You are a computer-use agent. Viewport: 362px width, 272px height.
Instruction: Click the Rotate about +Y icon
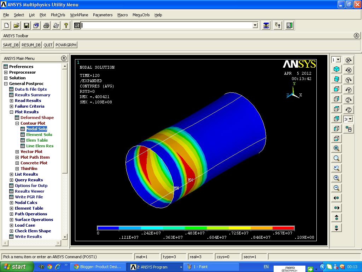click(x=349, y=80)
